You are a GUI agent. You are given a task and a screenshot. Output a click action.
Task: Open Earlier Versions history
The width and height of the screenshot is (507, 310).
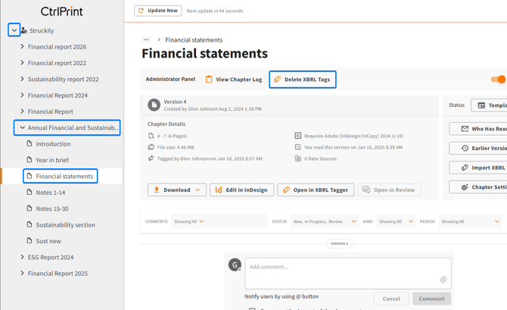479,149
